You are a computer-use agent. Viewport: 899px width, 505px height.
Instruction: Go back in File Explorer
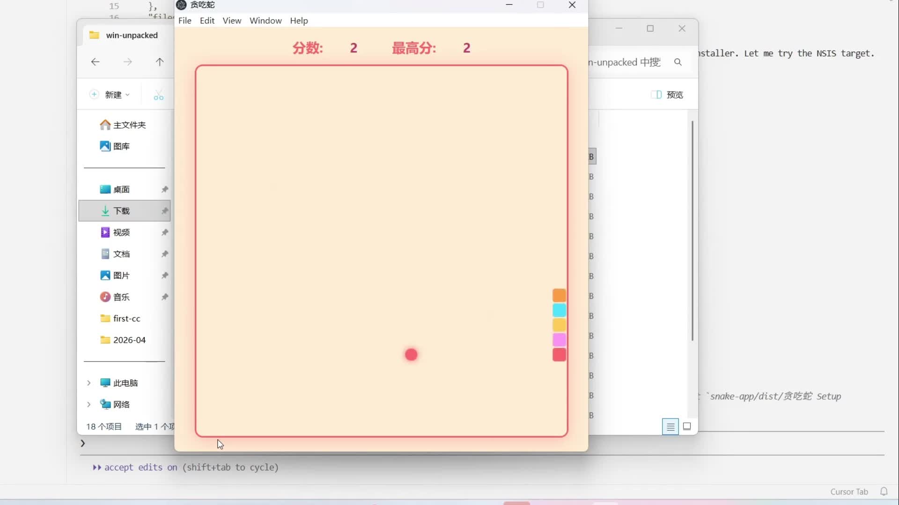(x=95, y=62)
